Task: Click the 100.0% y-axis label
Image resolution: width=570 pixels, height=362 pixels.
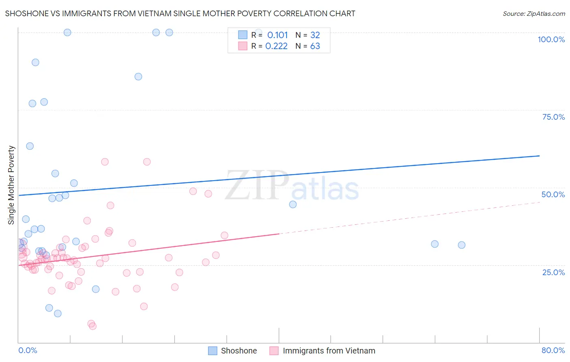Action: click(551, 39)
